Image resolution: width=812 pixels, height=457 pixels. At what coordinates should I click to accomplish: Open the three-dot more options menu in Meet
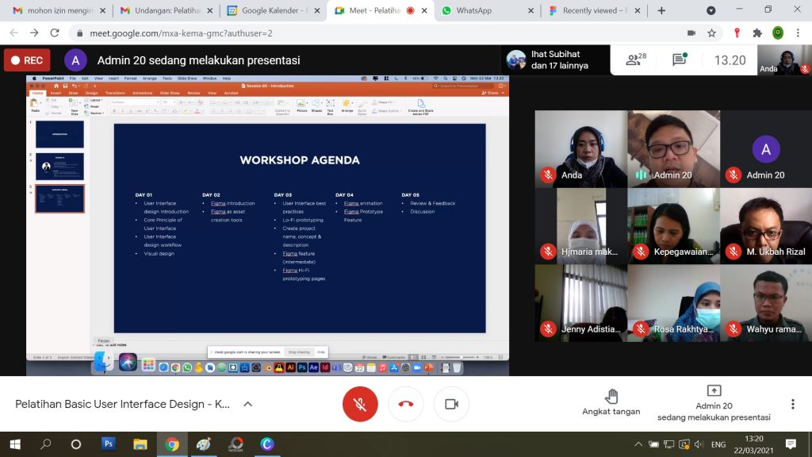tap(791, 404)
